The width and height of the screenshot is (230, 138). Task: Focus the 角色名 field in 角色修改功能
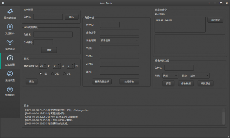179,68
